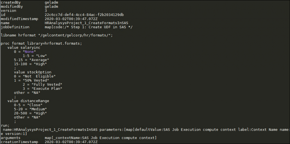Click the version value 3
The image size is (290, 144).
pyautogui.click(x=46, y=11)
